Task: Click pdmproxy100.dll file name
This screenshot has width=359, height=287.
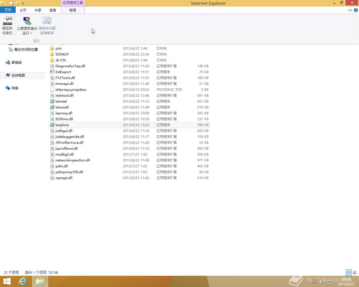Action: tap(69, 172)
